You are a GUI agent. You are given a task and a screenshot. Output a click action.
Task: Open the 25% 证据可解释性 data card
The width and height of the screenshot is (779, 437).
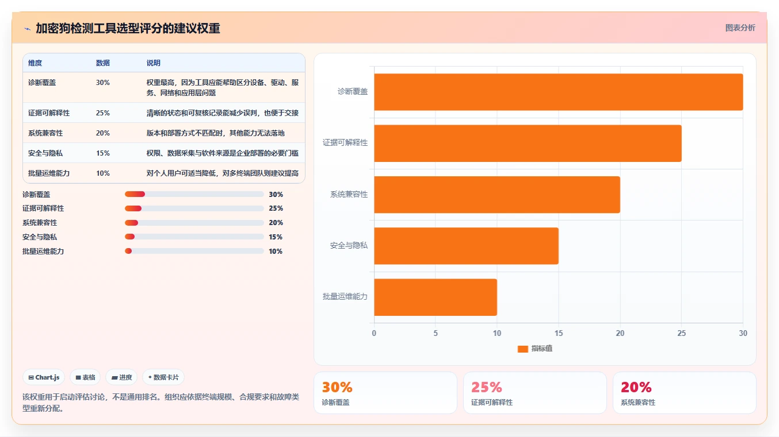535,393
